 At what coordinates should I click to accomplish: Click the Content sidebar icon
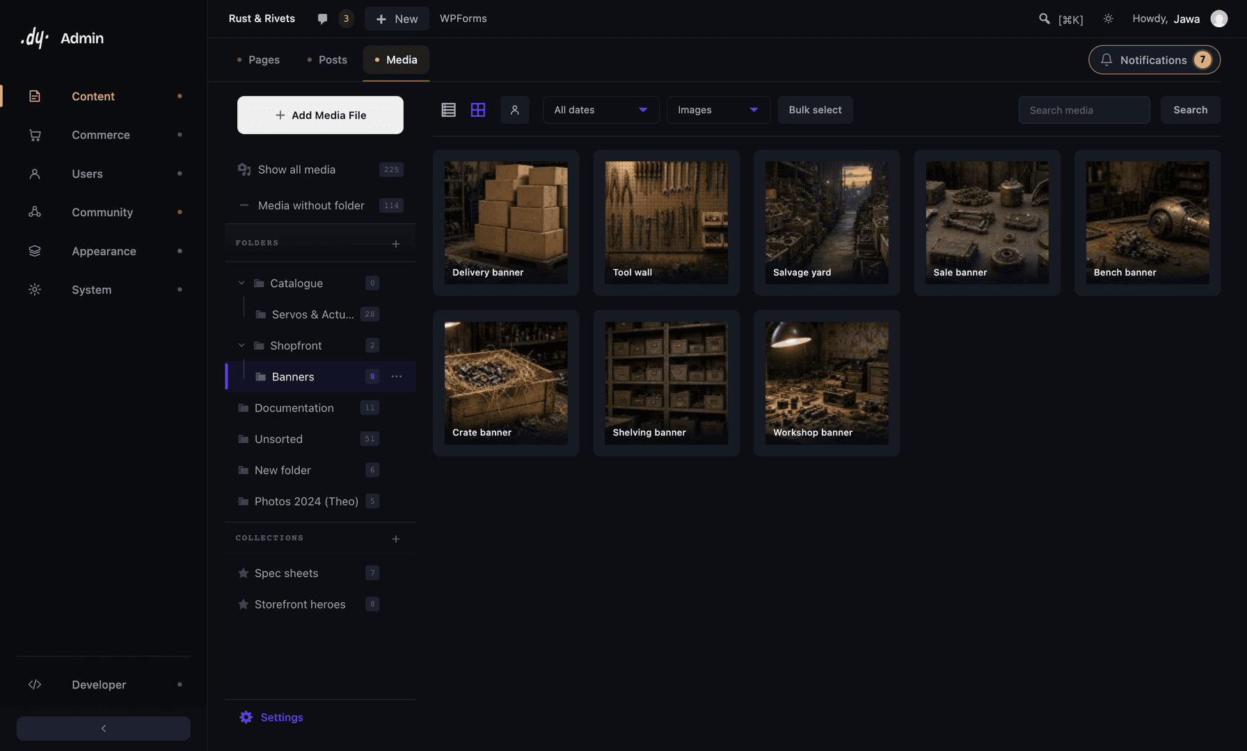(35, 96)
